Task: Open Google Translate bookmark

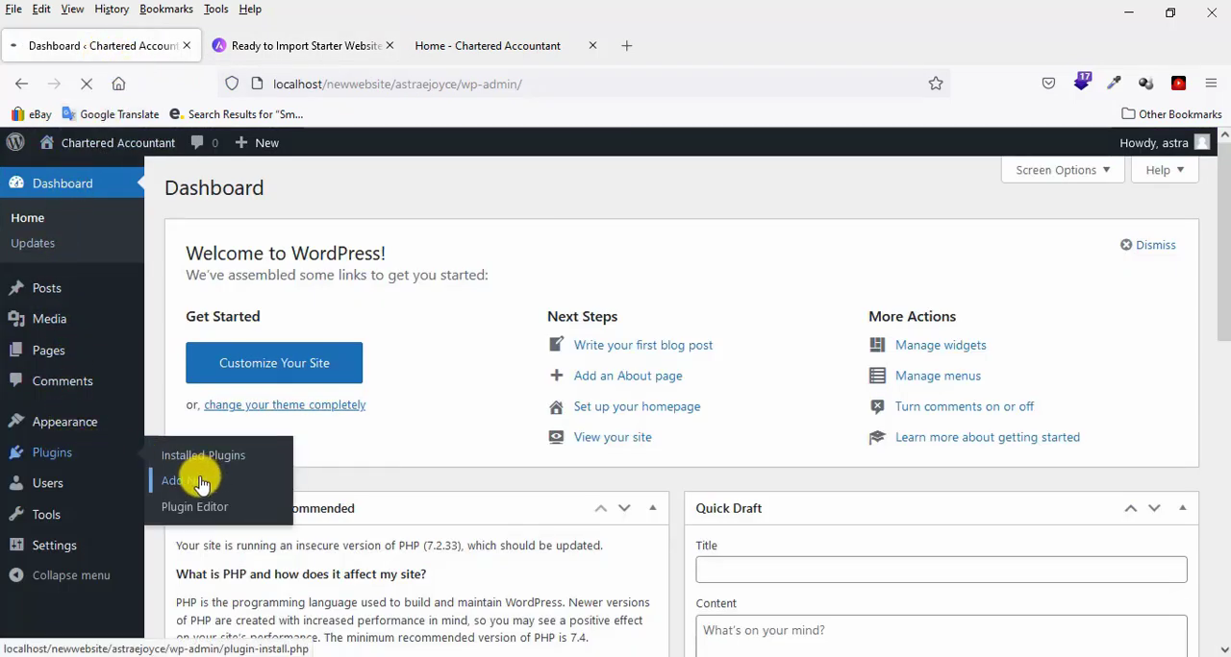Action: [x=110, y=114]
